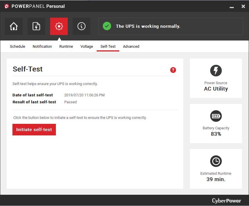Select the Self-Test tab
The height and width of the screenshot is (206, 249).
coord(108,47)
